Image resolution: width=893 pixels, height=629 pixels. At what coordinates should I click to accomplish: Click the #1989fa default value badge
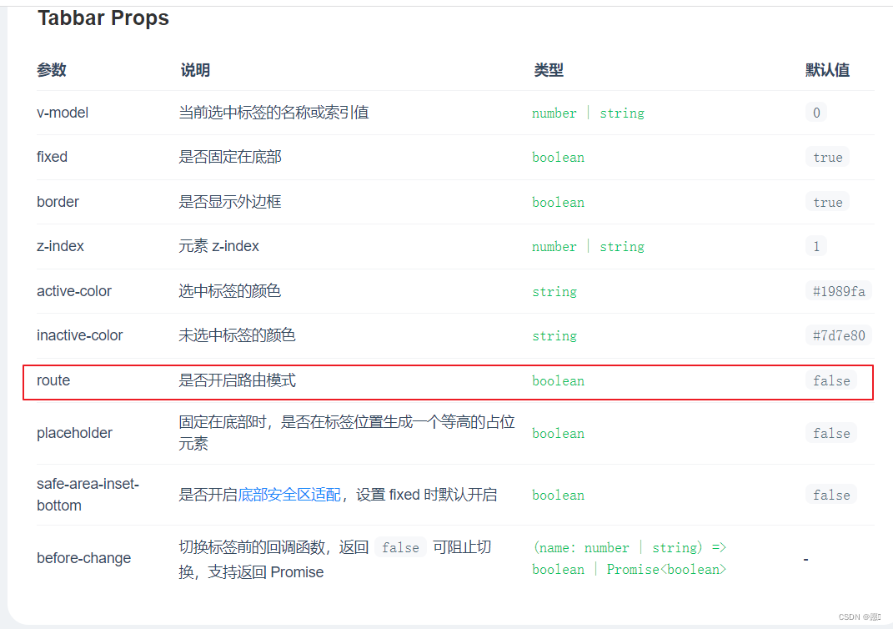point(839,291)
